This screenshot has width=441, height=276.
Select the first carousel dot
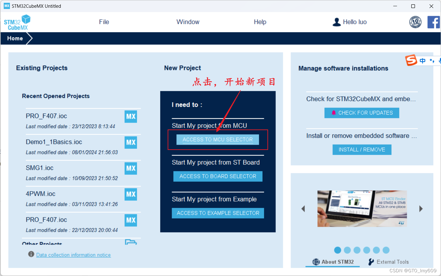tap(338, 250)
